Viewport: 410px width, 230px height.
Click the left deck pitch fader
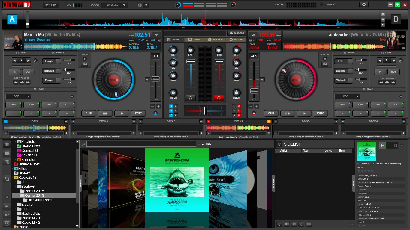pos(155,79)
